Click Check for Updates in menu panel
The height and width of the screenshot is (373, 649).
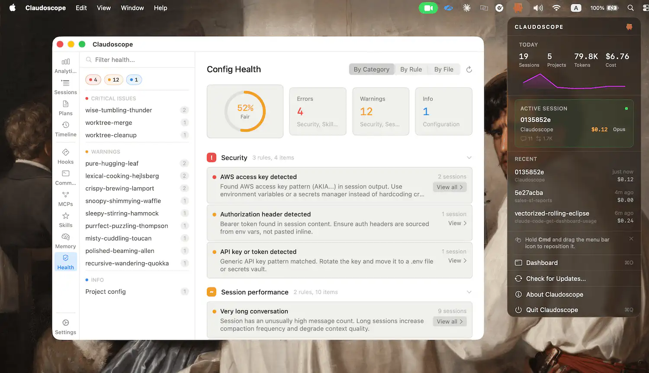point(556,279)
